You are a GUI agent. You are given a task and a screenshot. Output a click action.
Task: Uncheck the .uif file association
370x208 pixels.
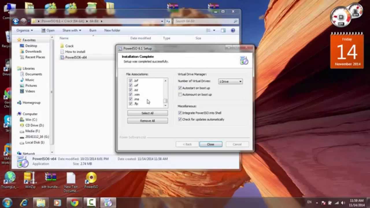(x=131, y=85)
